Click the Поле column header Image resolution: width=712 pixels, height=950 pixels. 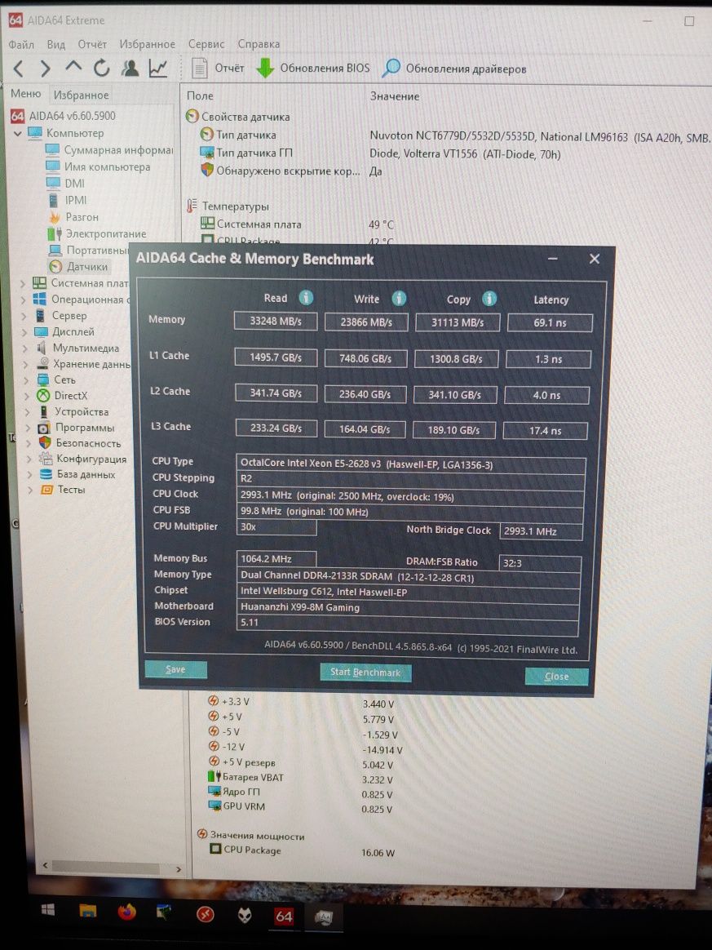pos(200,95)
